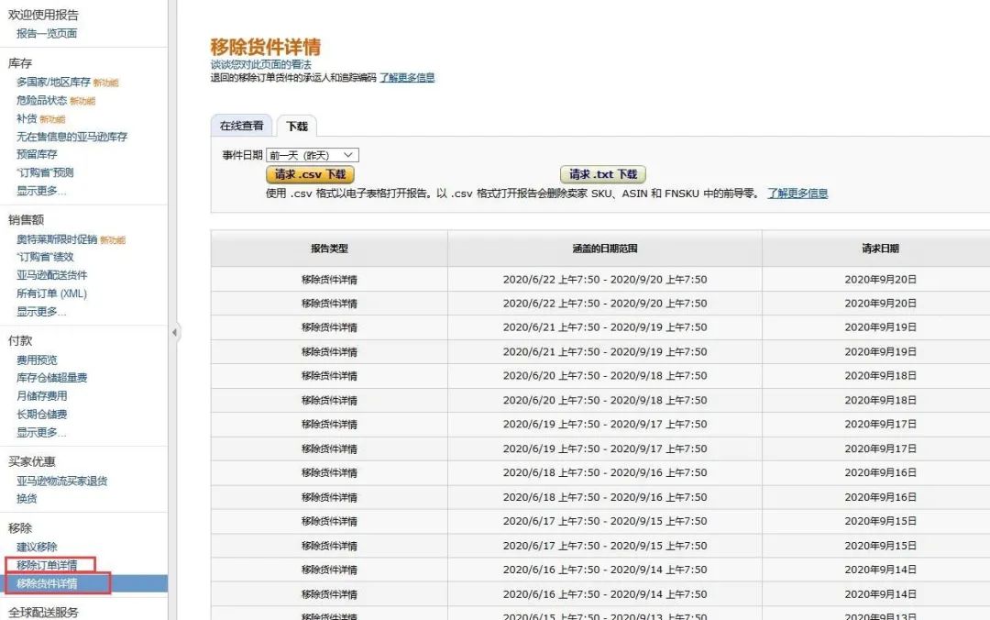The image size is (990, 620).
Task: Open 奥特莱斯限时促销 report
Action: pos(57,239)
